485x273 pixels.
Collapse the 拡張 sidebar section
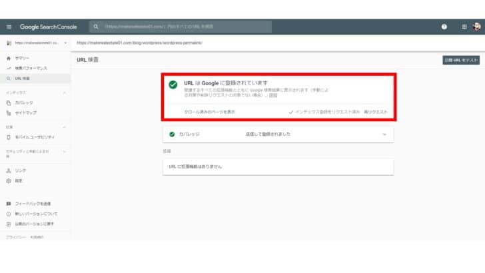coord(64,127)
